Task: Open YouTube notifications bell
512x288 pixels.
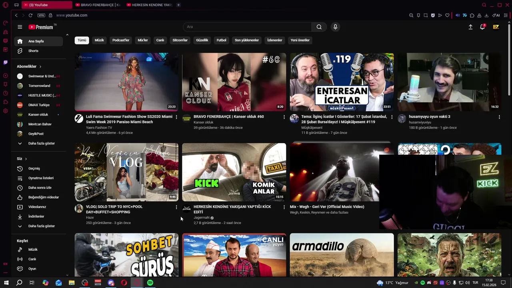Action: pos(482,27)
